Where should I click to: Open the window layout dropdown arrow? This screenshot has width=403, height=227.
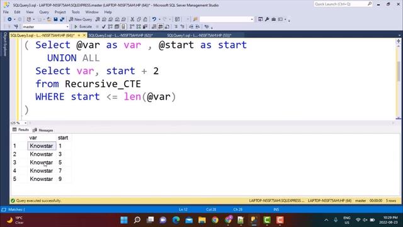click(285, 20)
